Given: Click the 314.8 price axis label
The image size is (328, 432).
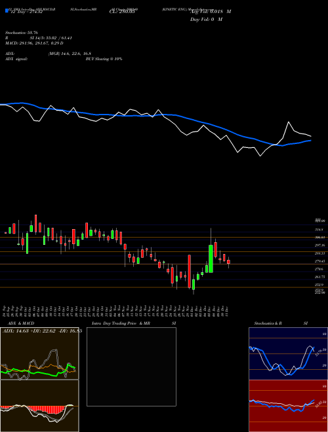Looking at the screenshot, I should [319, 230].
